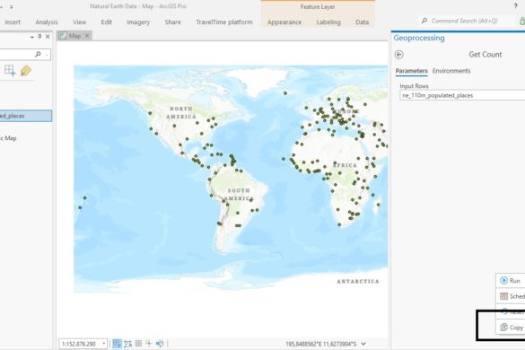Click the blue Run play icon
This screenshot has height=350, width=525.
click(503, 280)
